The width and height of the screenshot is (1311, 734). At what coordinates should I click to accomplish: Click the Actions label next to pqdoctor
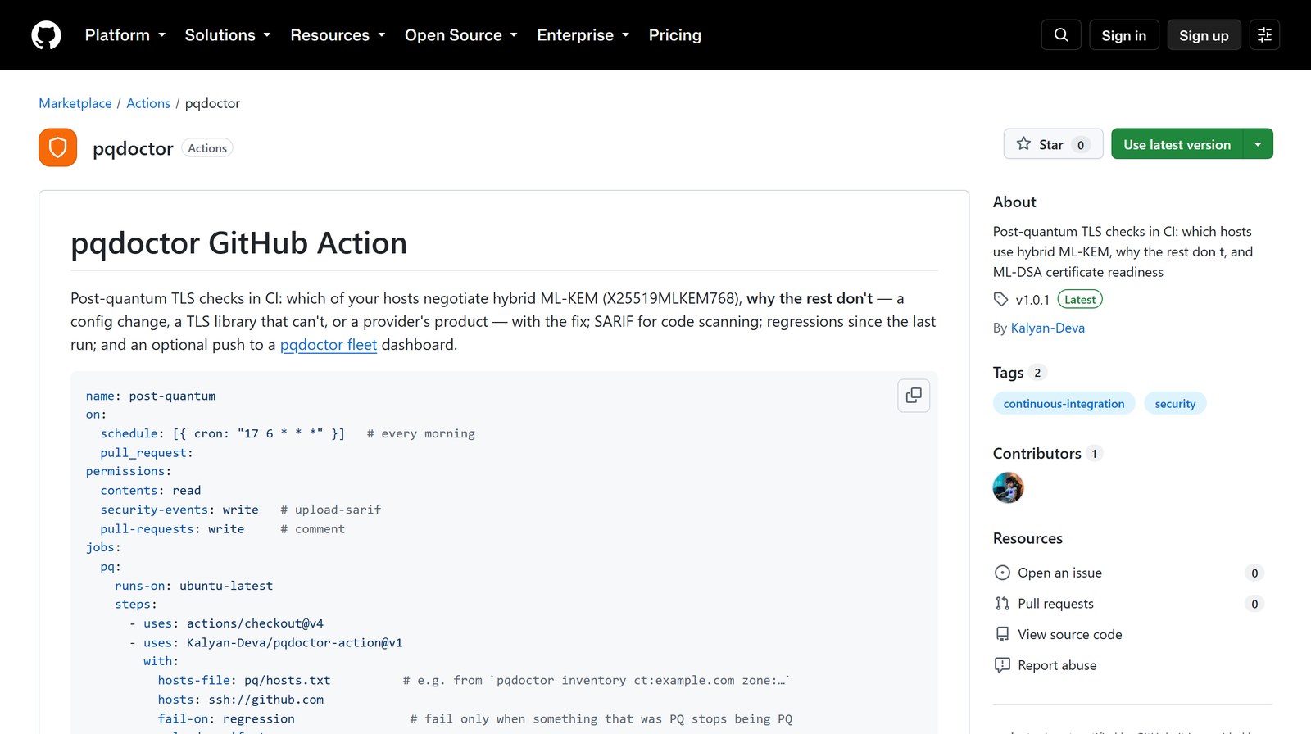pyautogui.click(x=207, y=148)
